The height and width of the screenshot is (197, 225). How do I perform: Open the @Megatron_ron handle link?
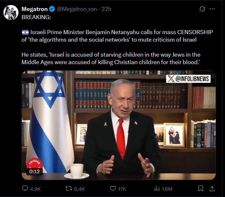[x=77, y=9]
